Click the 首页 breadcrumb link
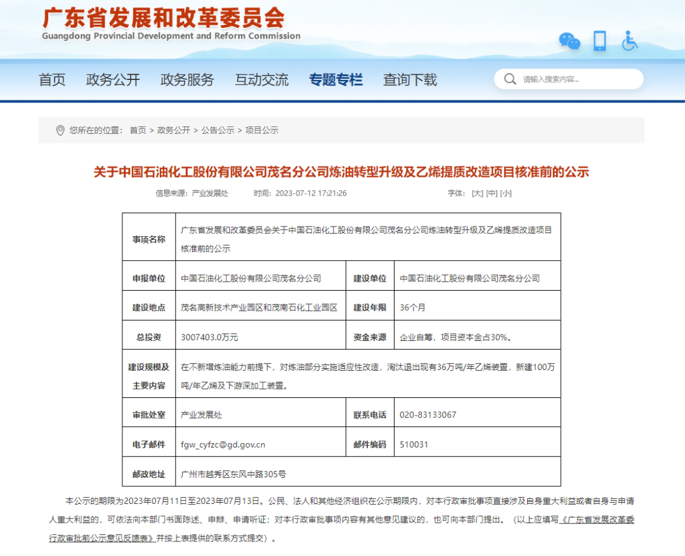 coord(138,130)
